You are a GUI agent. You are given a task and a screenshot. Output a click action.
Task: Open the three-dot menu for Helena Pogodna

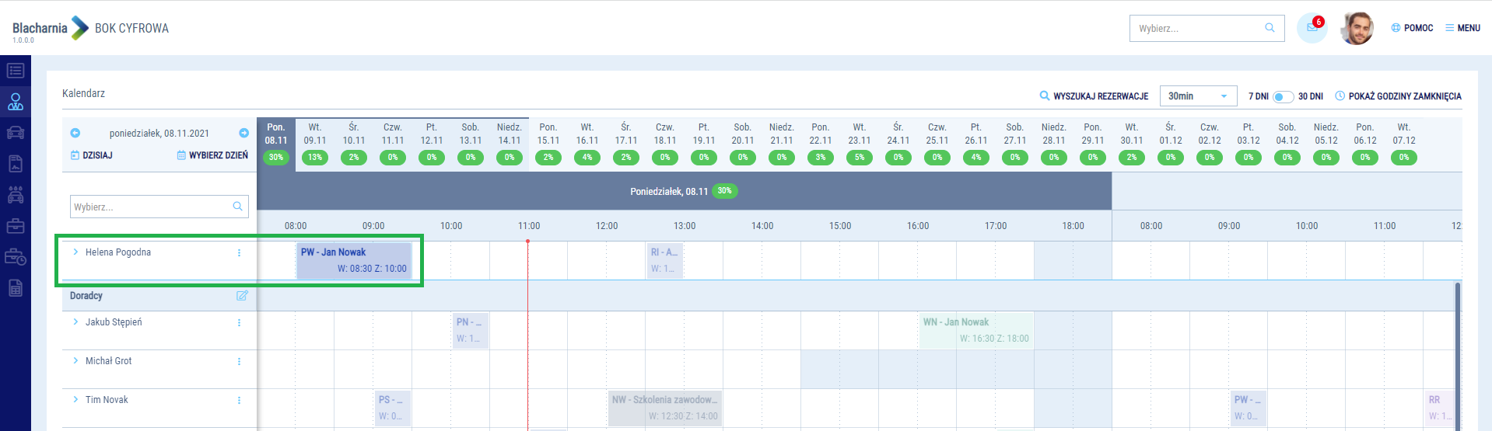(239, 252)
